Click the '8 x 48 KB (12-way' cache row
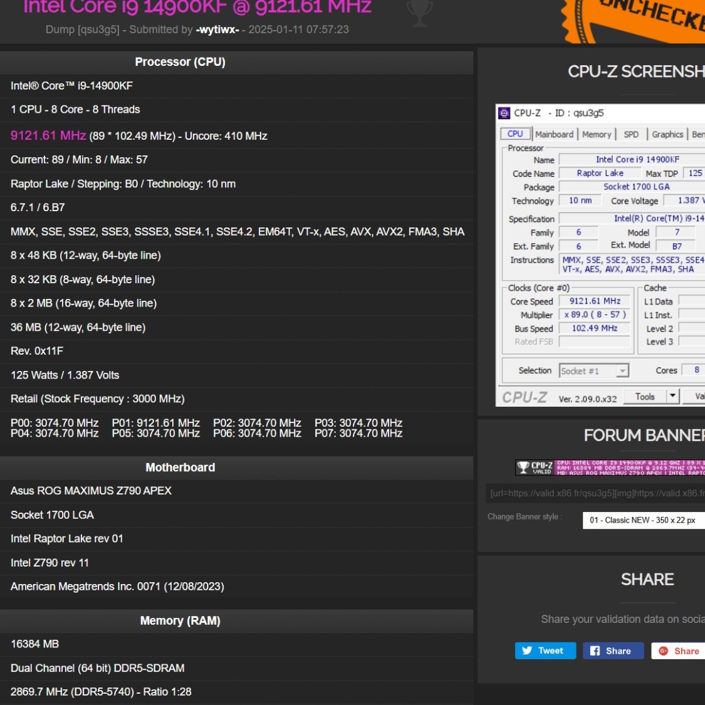 [236, 256]
